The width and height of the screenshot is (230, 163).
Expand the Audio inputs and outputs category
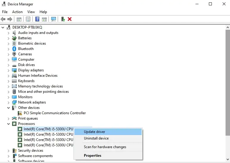pyautogui.click(x=9, y=33)
